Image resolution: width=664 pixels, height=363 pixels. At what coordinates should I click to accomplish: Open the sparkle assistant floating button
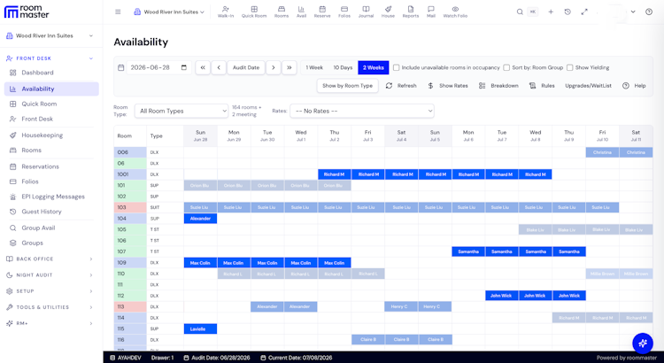(643, 344)
